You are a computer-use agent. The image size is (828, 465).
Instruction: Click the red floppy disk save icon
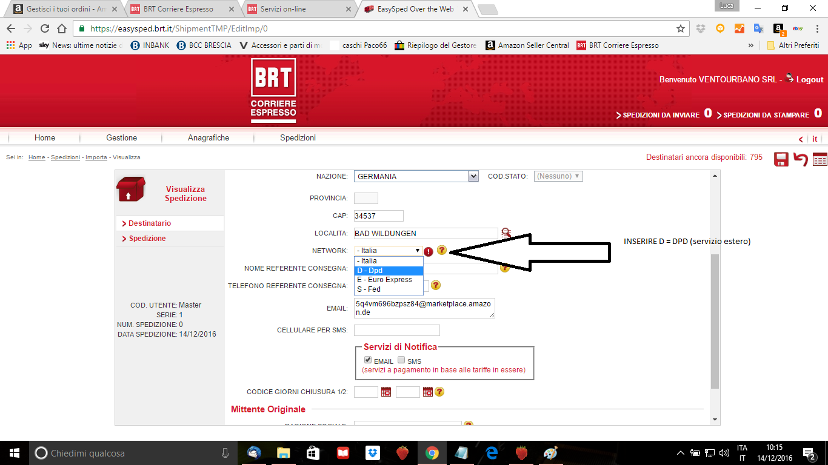[x=781, y=159]
